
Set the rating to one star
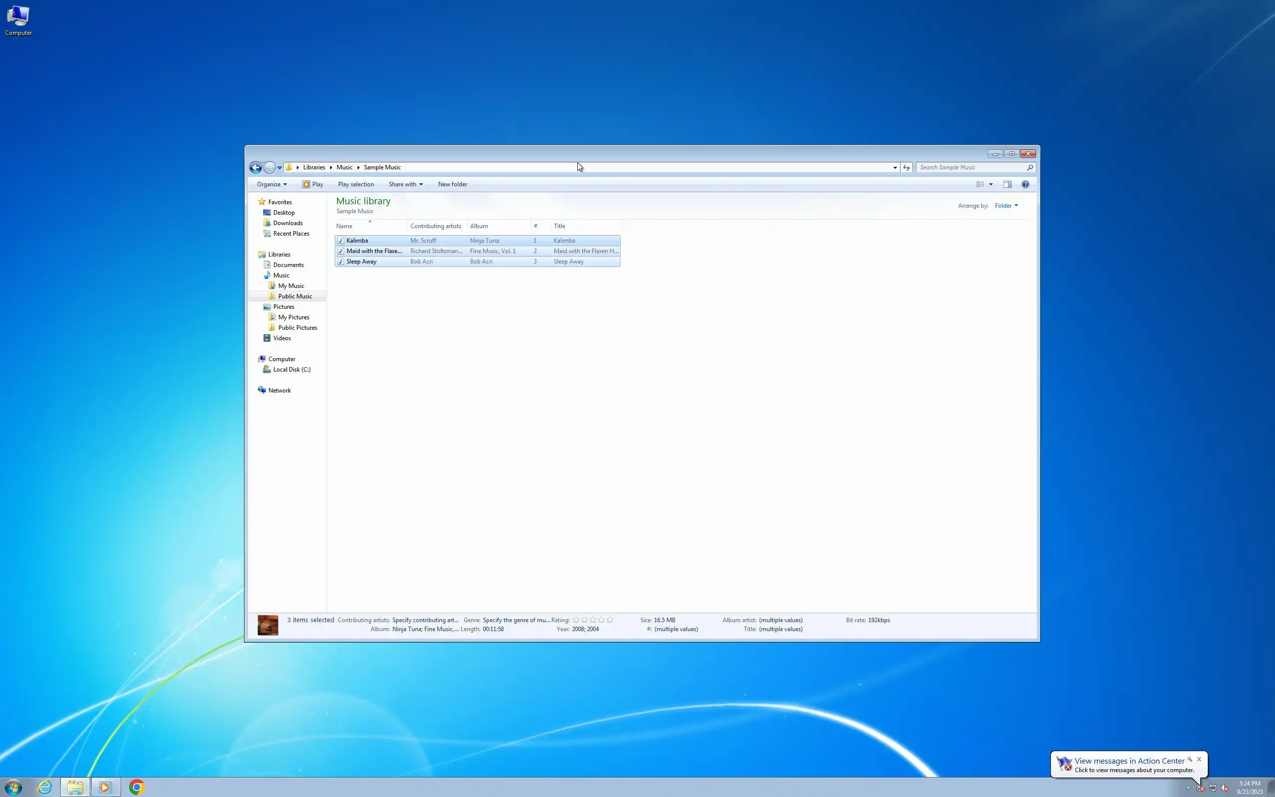(576, 620)
